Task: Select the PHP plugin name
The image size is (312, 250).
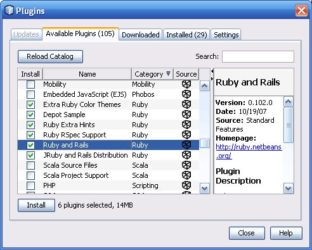Action: coord(49,185)
